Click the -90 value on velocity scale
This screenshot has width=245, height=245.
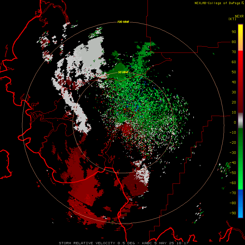[x=233, y=213]
